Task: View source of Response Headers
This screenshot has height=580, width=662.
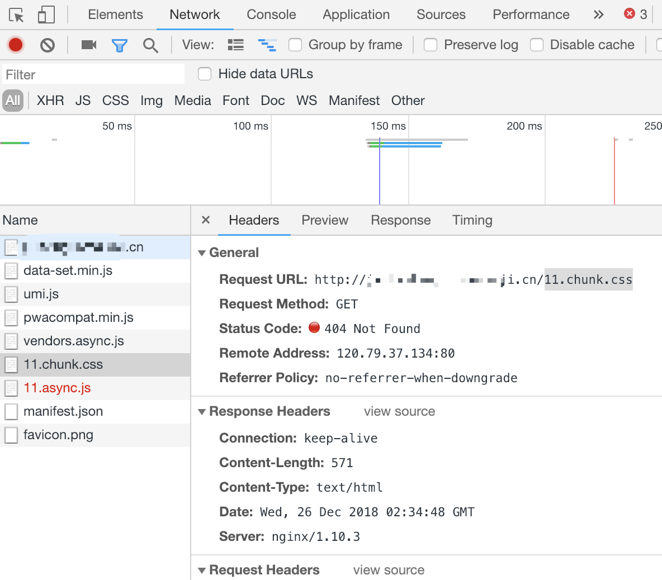Action: click(x=399, y=411)
